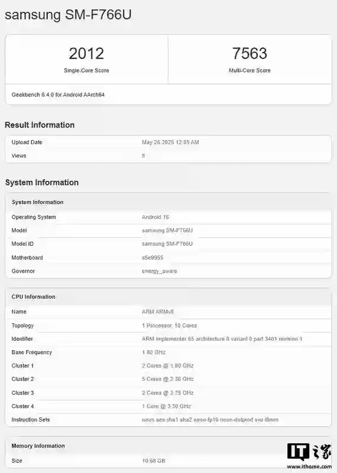Select the motherboard value s5e9955
337x473 pixels.
coord(153,258)
